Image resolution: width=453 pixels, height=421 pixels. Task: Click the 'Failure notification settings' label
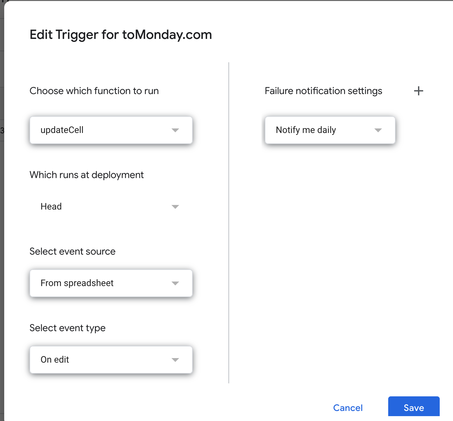click(x=323, y=91)
